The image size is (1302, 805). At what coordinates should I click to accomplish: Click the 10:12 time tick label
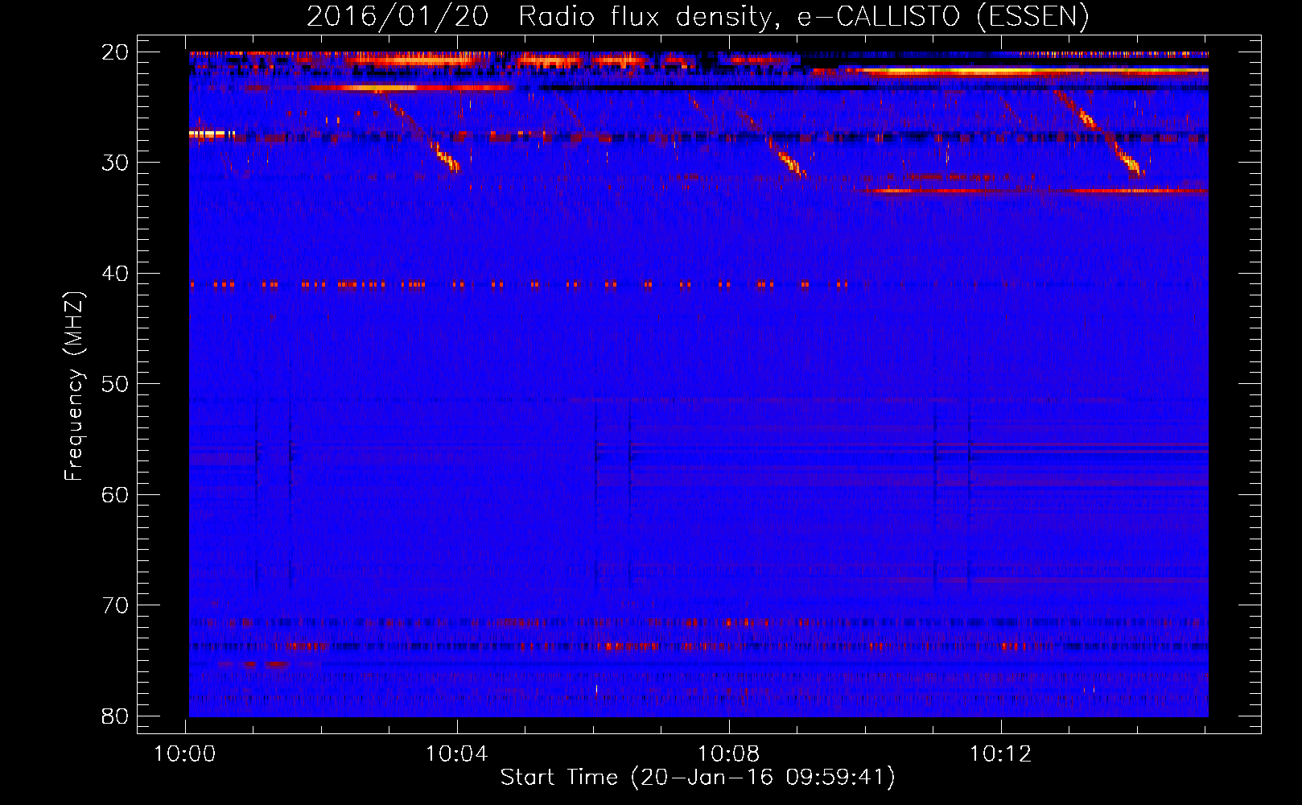tap(1001, 754)
